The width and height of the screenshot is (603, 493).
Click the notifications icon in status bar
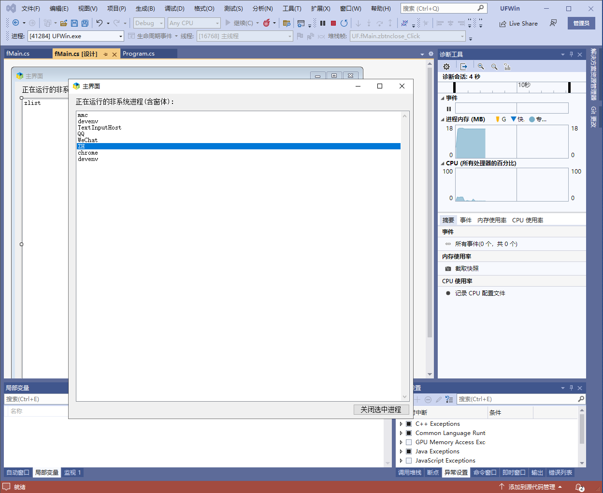[x=579, y=487]
